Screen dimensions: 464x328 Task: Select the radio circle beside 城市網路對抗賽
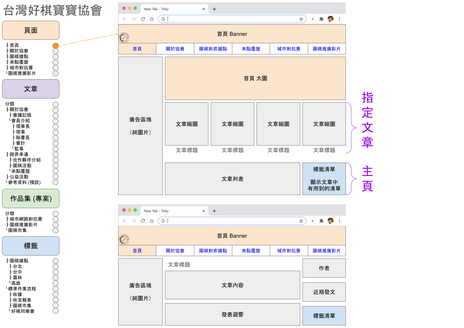click(x=56, y=219)
